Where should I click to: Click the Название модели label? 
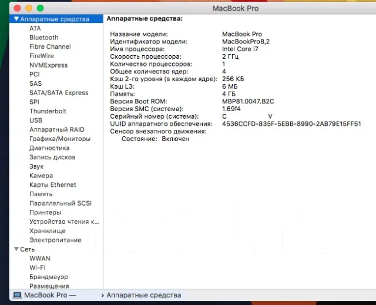139,34
